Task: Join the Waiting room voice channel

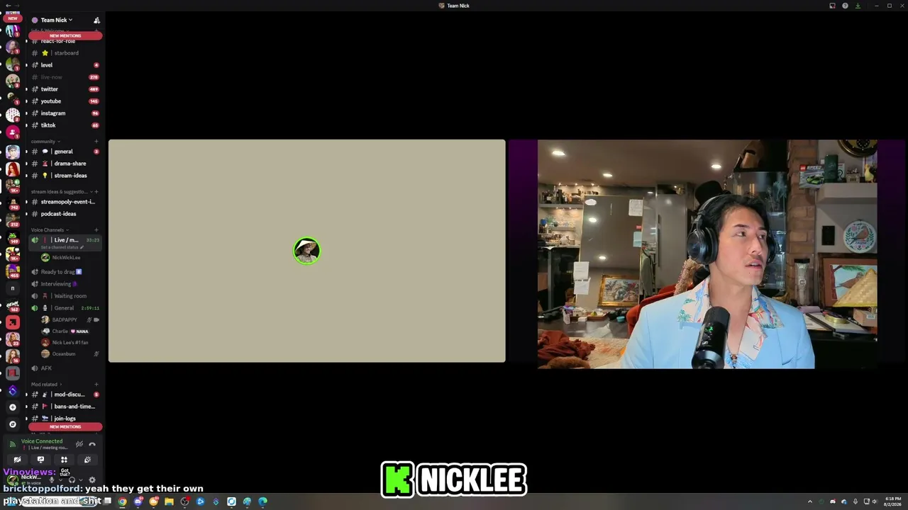Action: coord(65,296)
